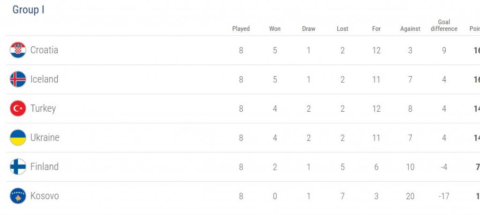
Task: Click the Finland flag icon
Action: [x=18, y=167]
